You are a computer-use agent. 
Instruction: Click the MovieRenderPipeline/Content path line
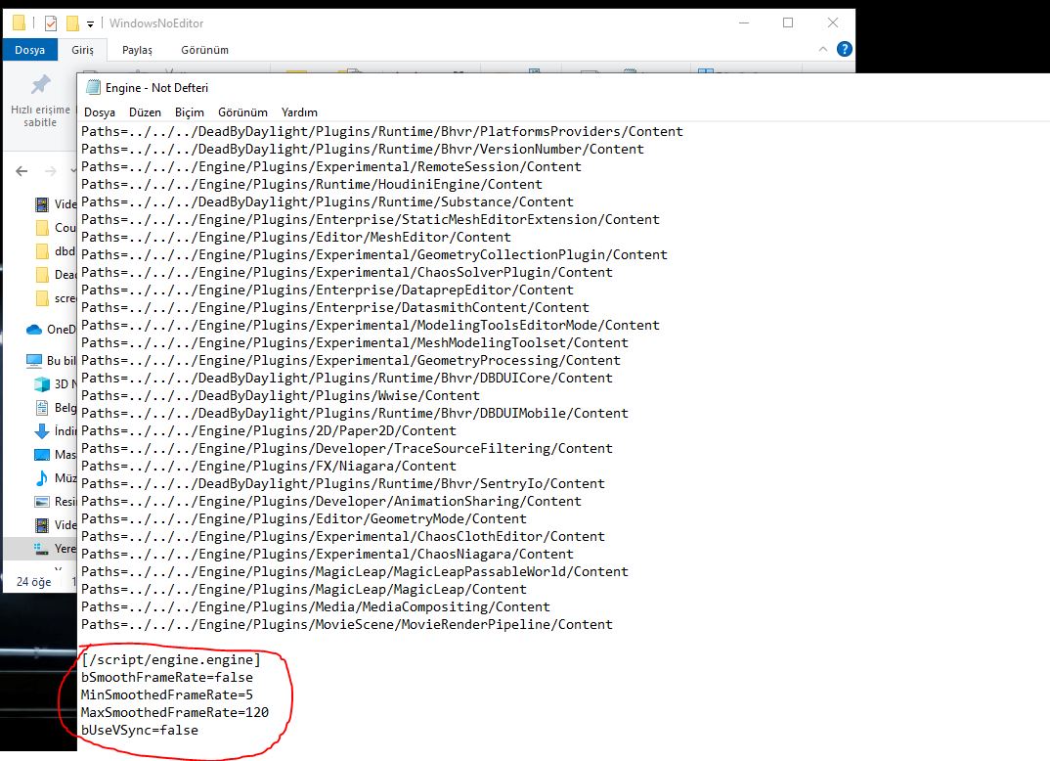347,624
